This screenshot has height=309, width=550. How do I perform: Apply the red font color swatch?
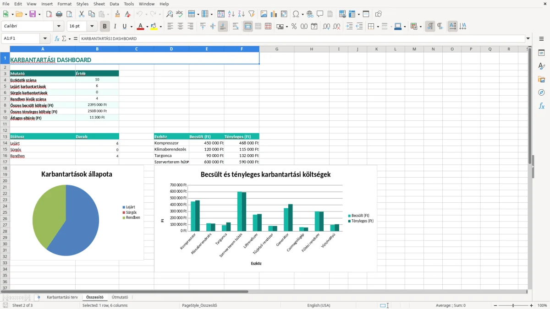[140, 27]
